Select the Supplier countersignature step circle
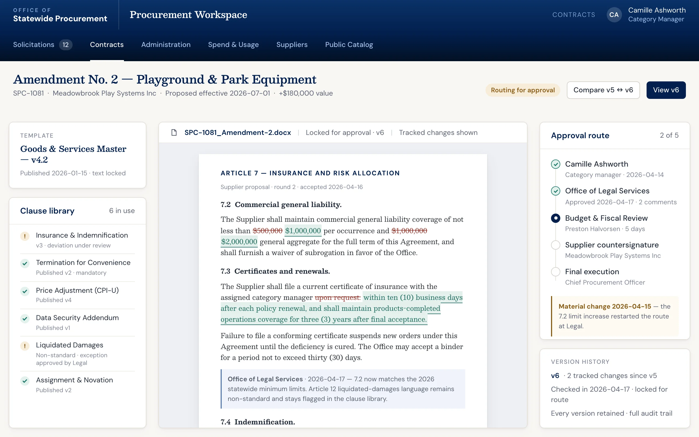The height and width of the screenshot is (437, 699). click(x=555, y=245)
